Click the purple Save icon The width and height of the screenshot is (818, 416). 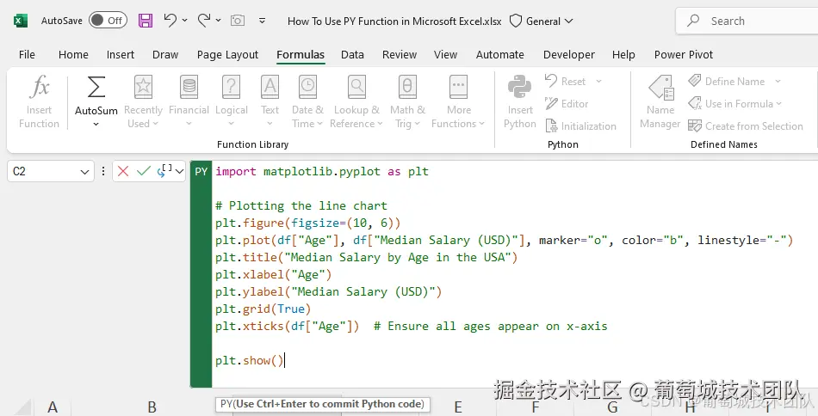146,21
